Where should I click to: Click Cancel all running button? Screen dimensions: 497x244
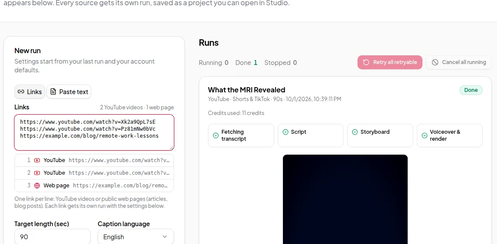click(459, 62)
